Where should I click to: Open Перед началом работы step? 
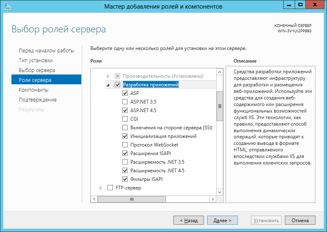pos(46,51)
